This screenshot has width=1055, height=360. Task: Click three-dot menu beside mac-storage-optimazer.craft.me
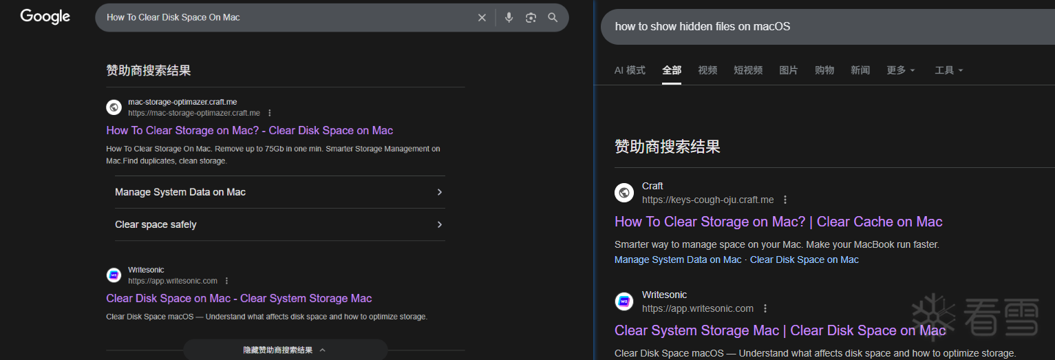[x=270, y=113]
